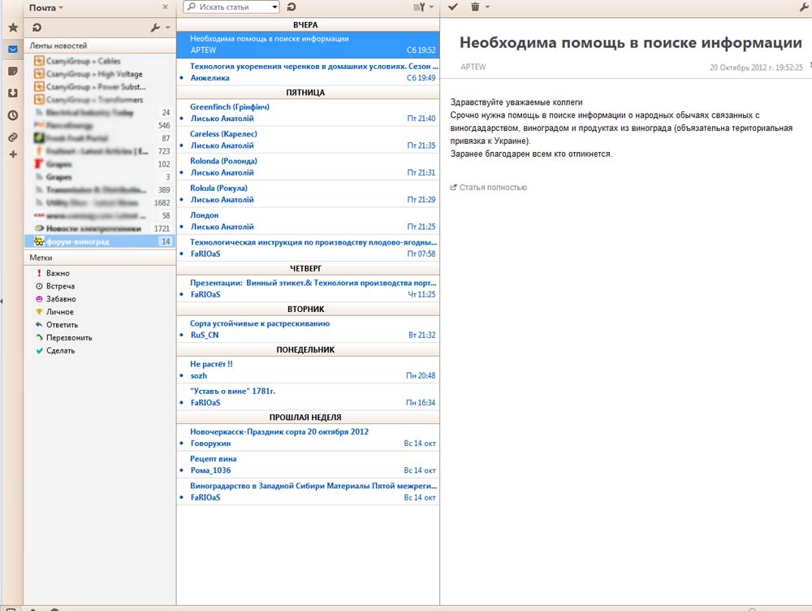812x611 pixels.
Task: Select CsanyiGroup High Voltage feed
Action: pyautogui.click(x=100, y=74)
